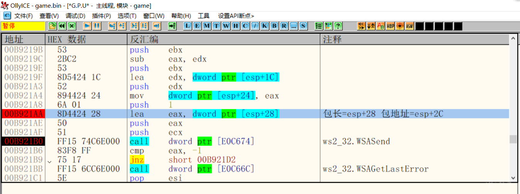Open the 选项(T) menu
The width and height of the screenshot is (520, 194).
pos(127,16)
